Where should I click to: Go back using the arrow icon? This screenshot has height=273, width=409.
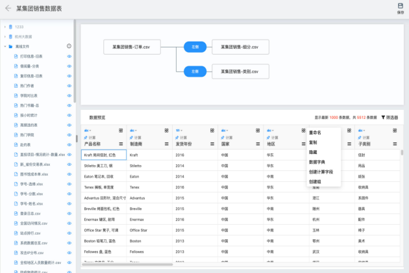(x=8, y=8)
